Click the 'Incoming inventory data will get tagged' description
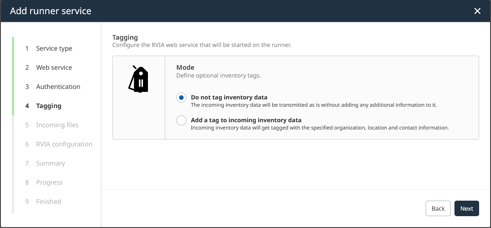The height and width of the screenshot is (228, 491). pyautogui.click(x=320, y=128)
